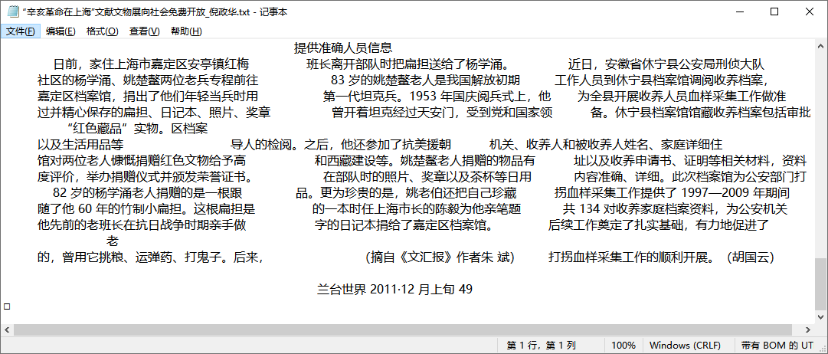The height and width of the screenshot is (354, 828).
Task: Open the 文件(F) menu
Action: tap(21, 31)
